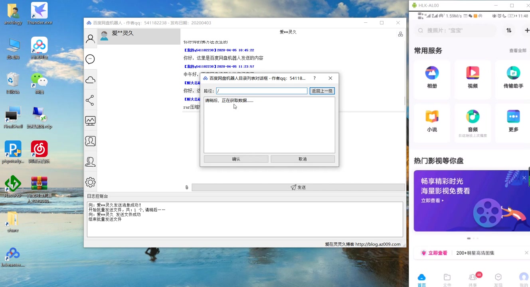Open the share icon in robot sidebar
This screenshot has width=530, height=287.
[90, 100]
